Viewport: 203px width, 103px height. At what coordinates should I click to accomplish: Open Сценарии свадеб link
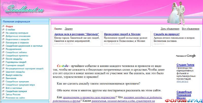click(x=15, y=65)
